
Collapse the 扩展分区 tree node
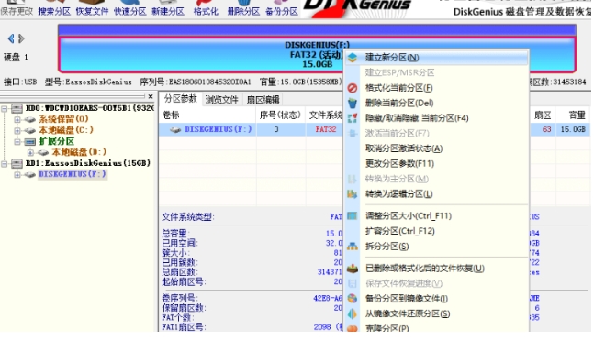(17, 142)
